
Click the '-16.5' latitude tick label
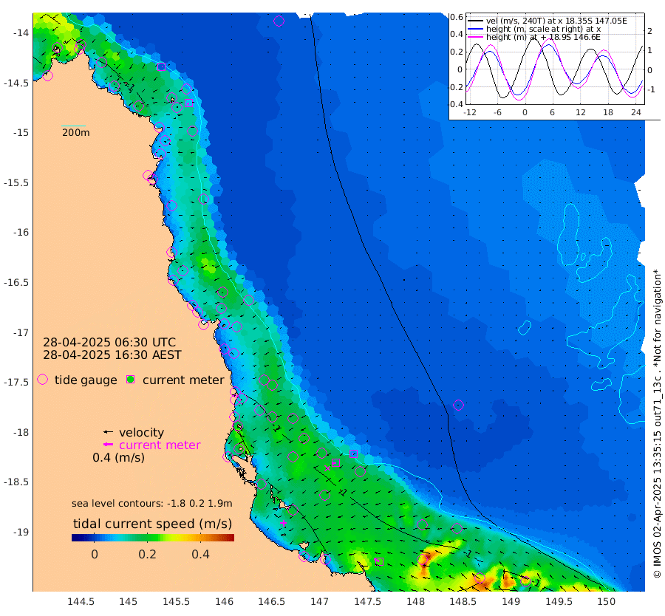click(16, 282)
